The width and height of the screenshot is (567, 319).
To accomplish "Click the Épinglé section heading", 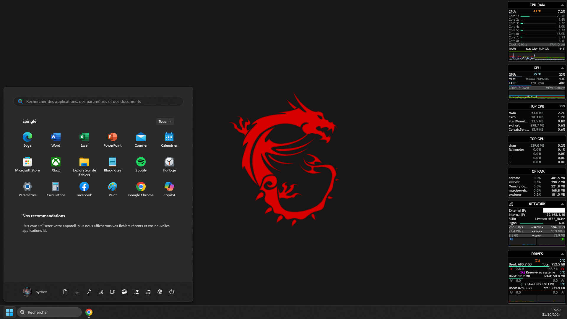I will (x=29, y=121).
